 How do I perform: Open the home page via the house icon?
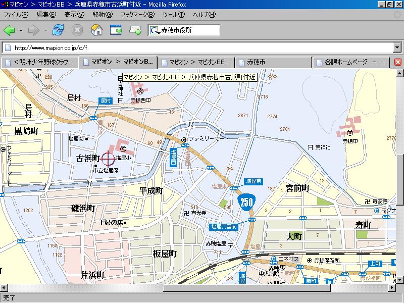tap(97, 30)
